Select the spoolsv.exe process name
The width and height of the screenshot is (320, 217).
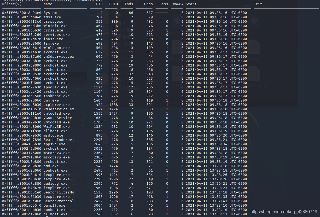(56, 87)
